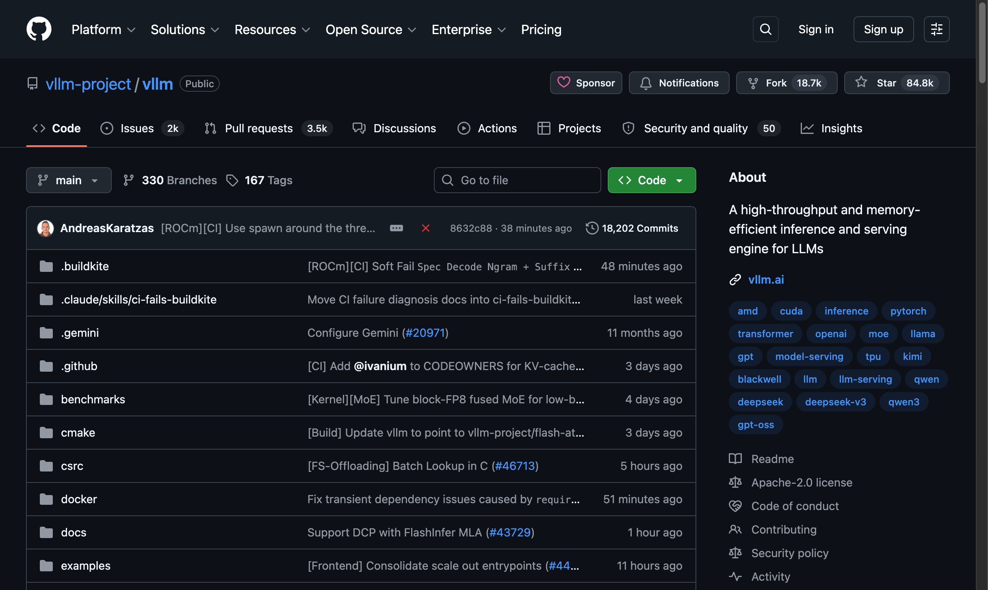Open the Insights tab
This screenshot has width=988, height=590.
click(831, 128)
